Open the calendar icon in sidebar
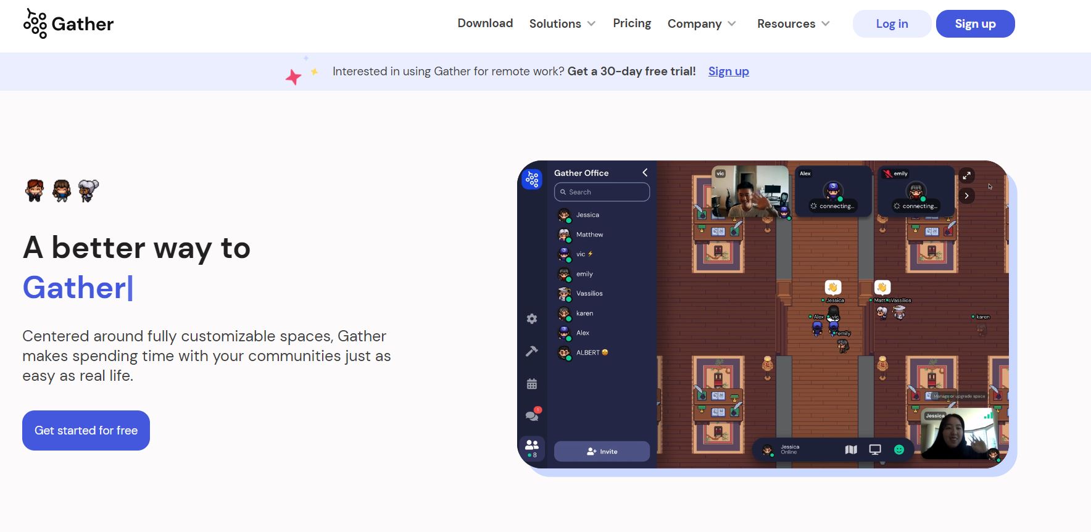1091x532 pixels. (532, 384)
